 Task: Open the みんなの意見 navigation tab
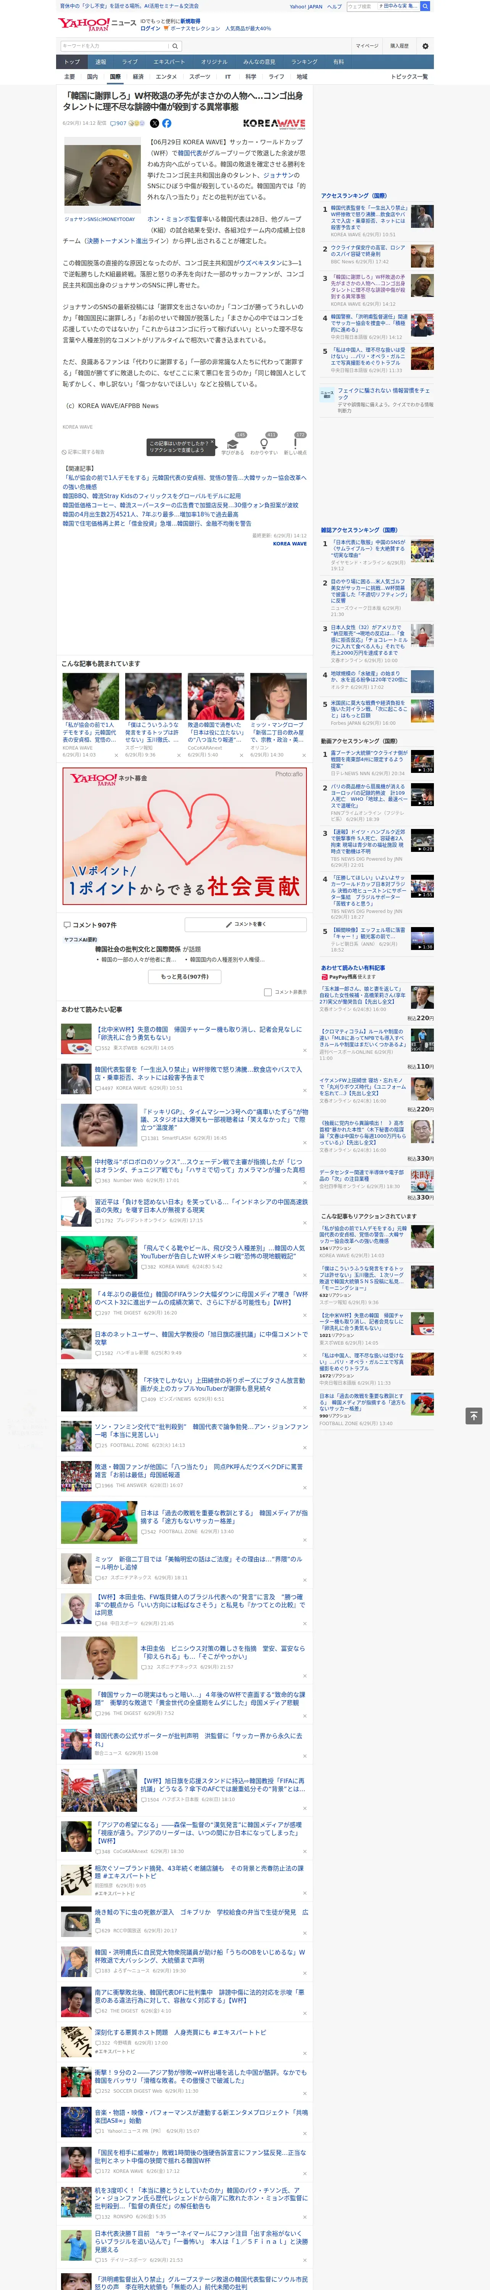click(x=259, y=62)
